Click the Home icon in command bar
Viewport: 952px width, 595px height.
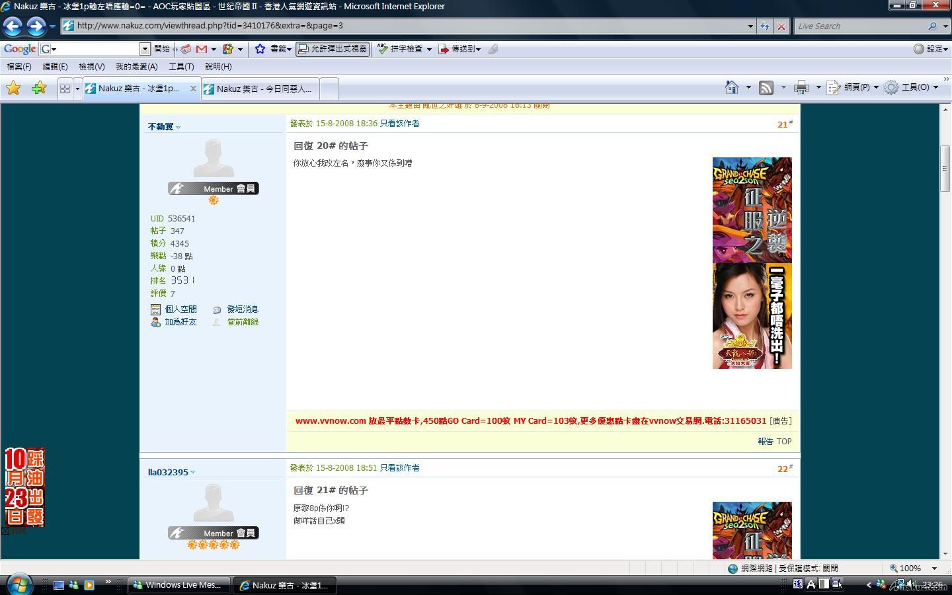(731, 87)
